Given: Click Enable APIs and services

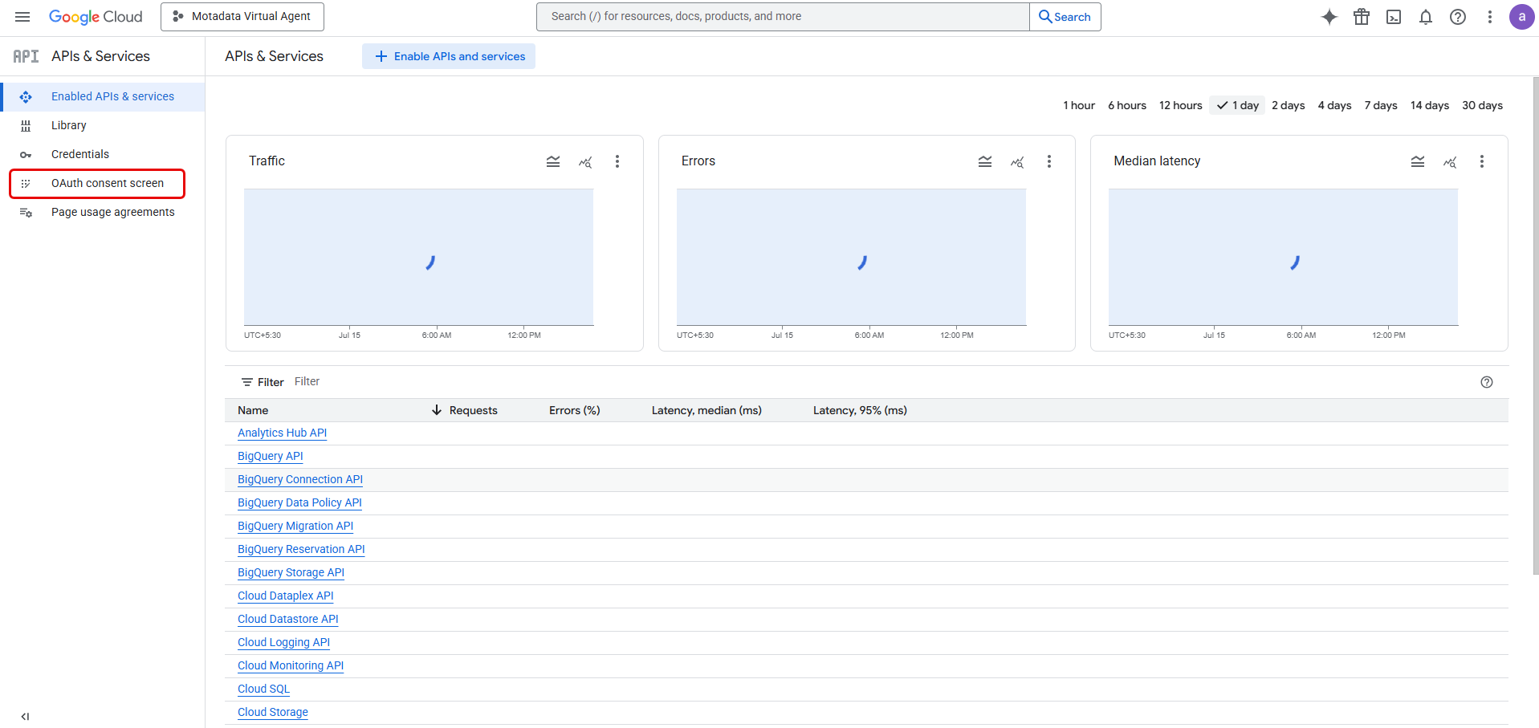Looking at the screenshot, I should point(448,56).
